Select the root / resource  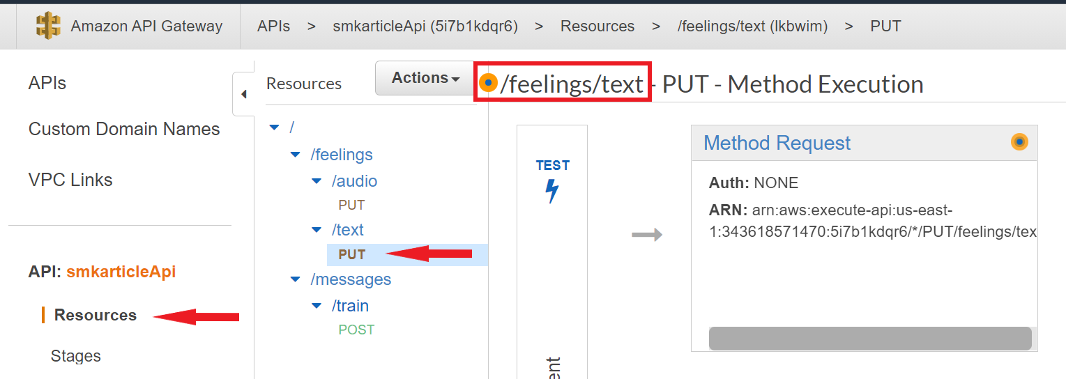[x=291, y=127]
